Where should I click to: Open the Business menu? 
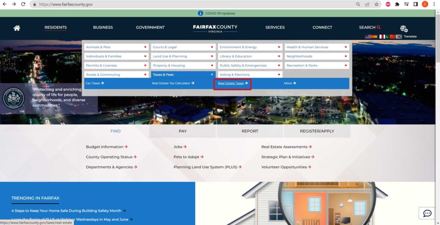point(103,27)
